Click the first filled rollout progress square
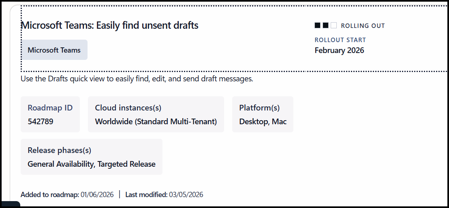449x208 pixels. tap(318, 25)
